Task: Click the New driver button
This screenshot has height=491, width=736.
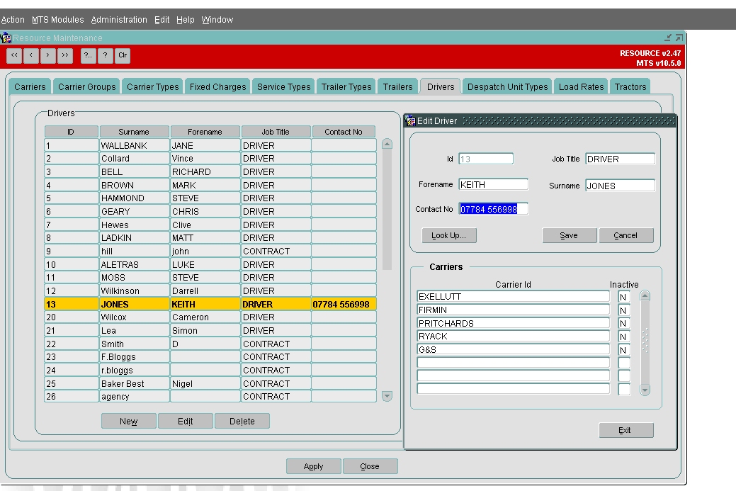Action: [129, 421]
